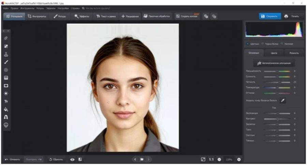
Task: Select the Негатив radio button
Action: pyautogui.click(x=282, y=44)
